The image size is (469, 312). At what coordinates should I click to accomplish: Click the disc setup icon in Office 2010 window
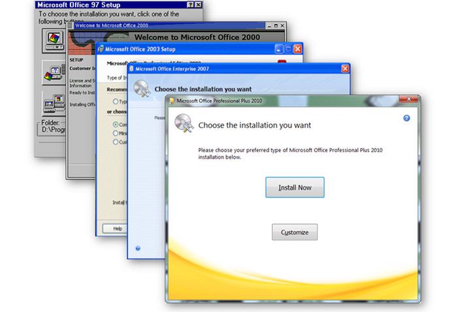pos(184,123)
